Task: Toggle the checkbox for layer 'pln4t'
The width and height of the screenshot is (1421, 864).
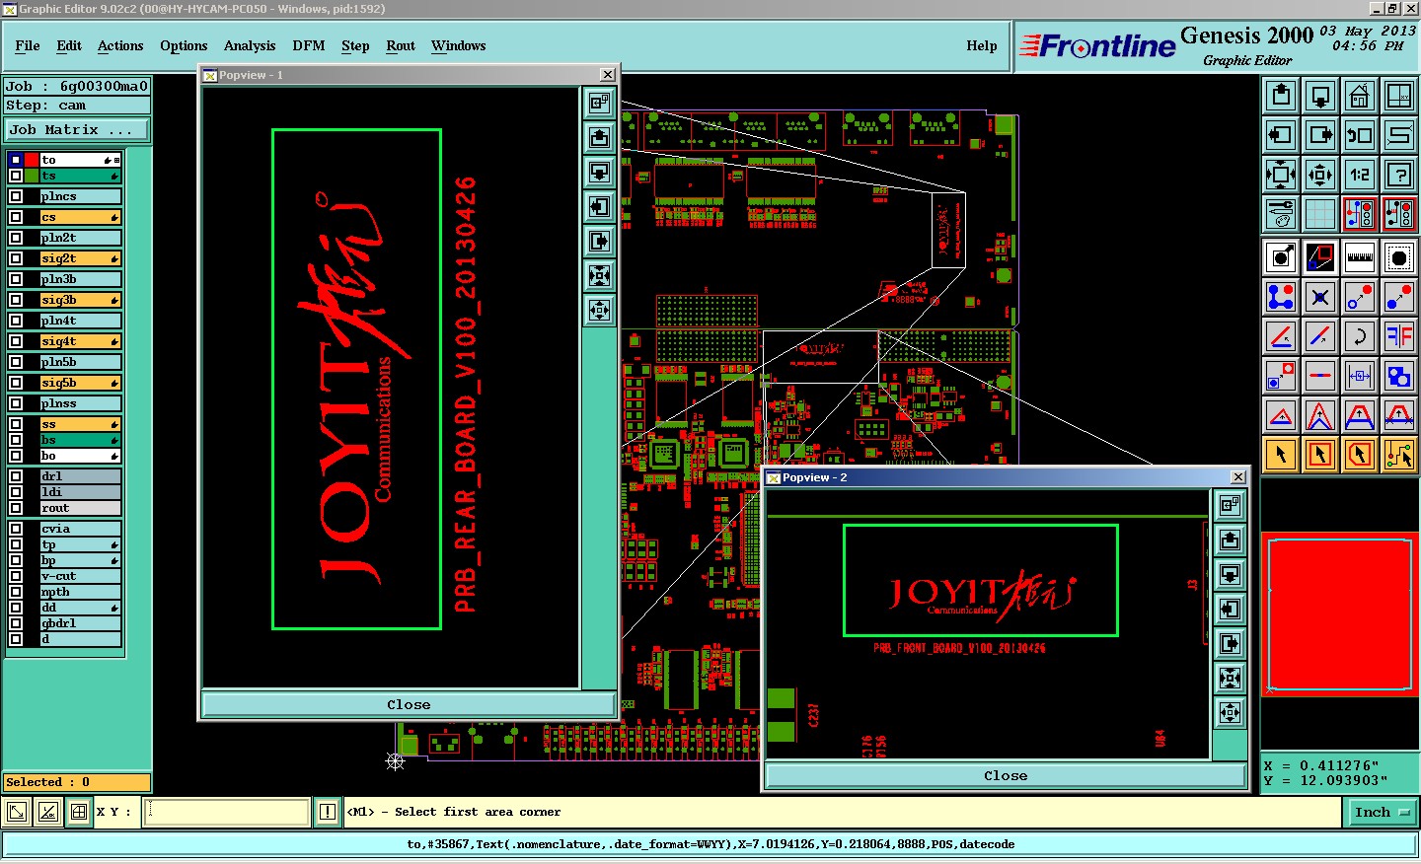Action: point(16,321)
